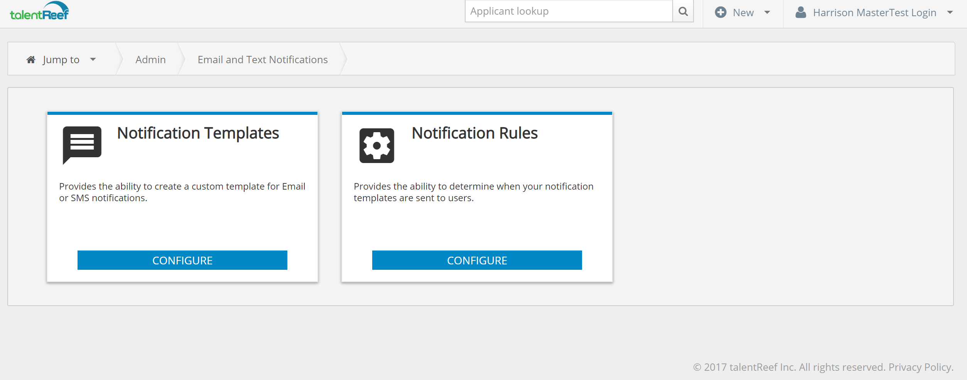Click the Jump to label
Viewport: 967px width, 380px height.
click(61, 60)
